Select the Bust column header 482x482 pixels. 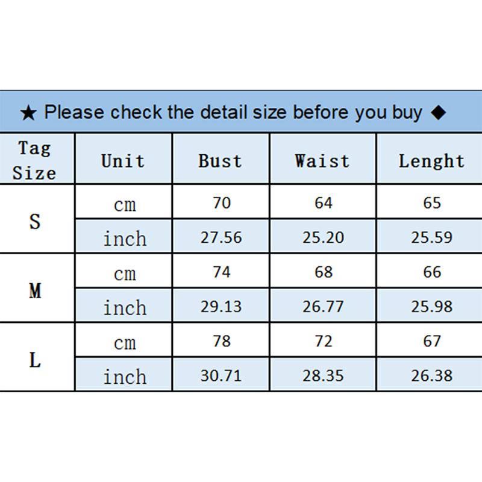[221, 161]
